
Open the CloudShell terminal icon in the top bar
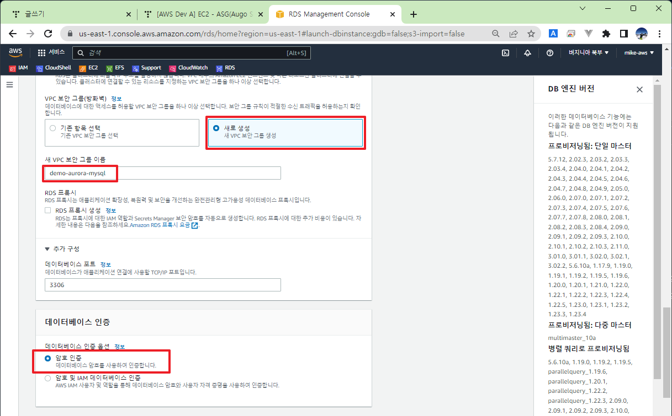[505, 53]
